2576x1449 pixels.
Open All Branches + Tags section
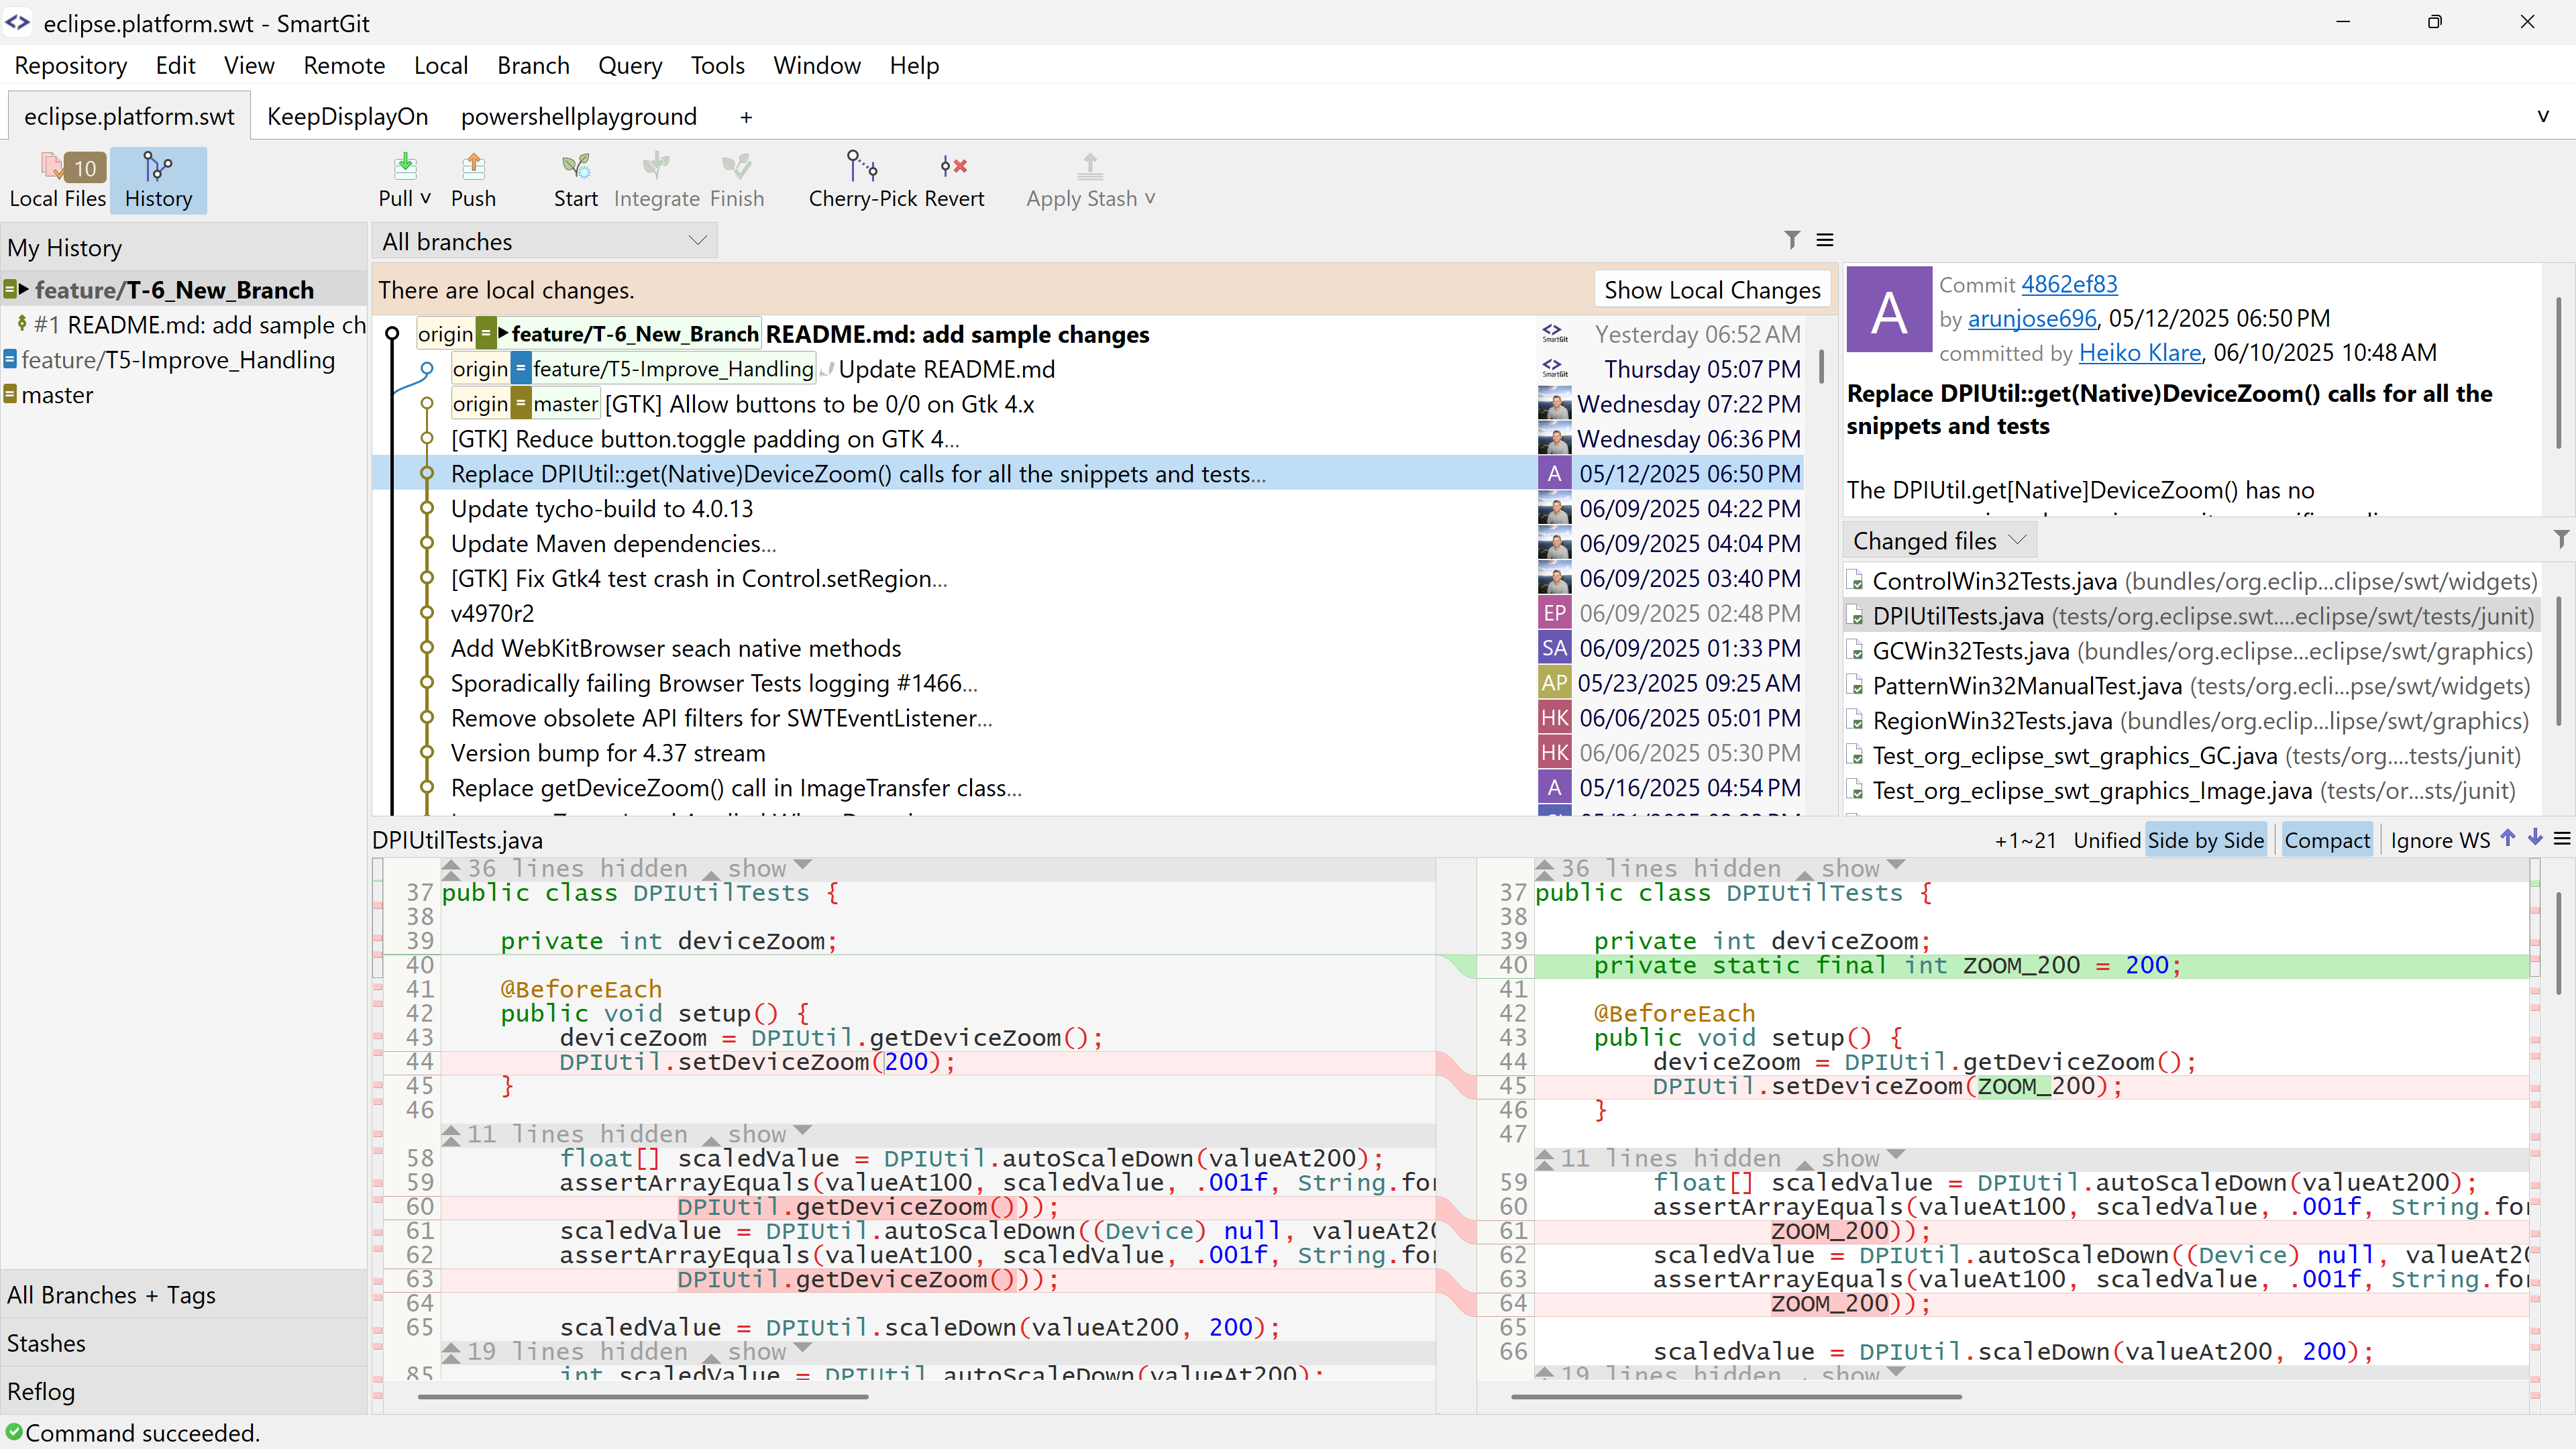(x=184, y=1295)
